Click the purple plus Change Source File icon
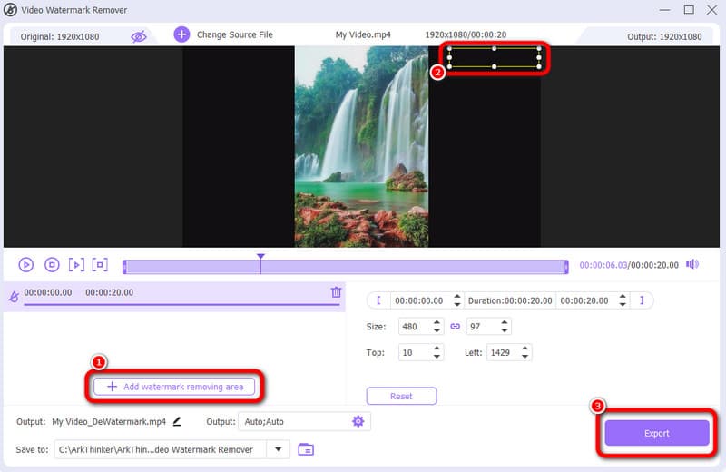This screenshot has width=726, height=472. [x=181, y=34]
